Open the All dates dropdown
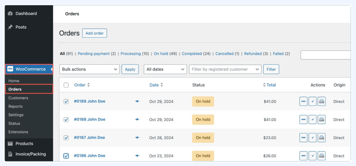Viewport: 356px width, 166px height. tap(165, 70)
